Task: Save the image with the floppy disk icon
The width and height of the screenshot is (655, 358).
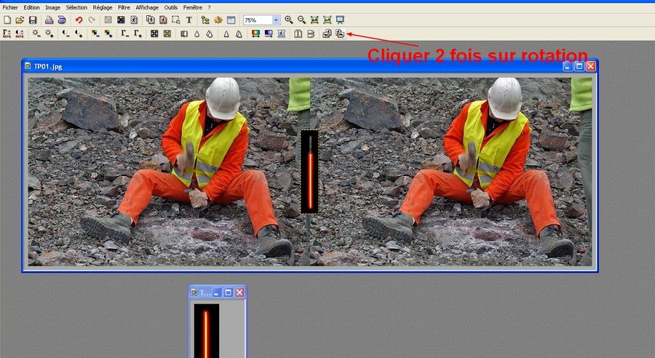Action: [x=32, y=20]
